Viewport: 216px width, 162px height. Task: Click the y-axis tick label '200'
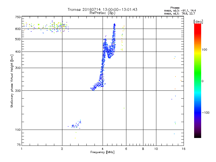pyautogui.click(x=18, y=90)
